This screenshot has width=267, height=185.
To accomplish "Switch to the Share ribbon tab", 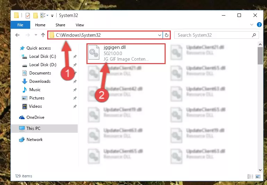I will pos(60,25).
